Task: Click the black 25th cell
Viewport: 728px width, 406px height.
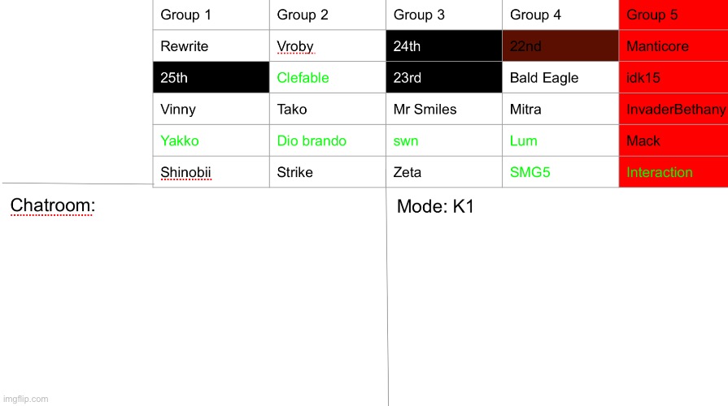Action: pos(211,77)
